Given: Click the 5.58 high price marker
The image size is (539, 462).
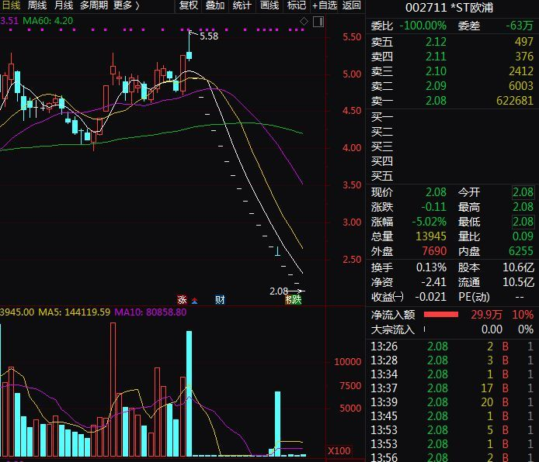Looking at the screenshot, I should click(208, 36).
